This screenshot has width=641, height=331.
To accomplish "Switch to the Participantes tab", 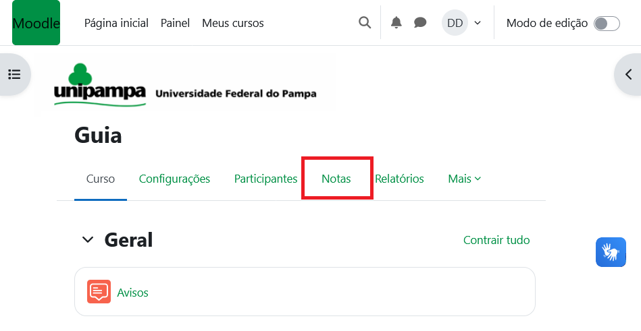I will (x=265, y=179).
